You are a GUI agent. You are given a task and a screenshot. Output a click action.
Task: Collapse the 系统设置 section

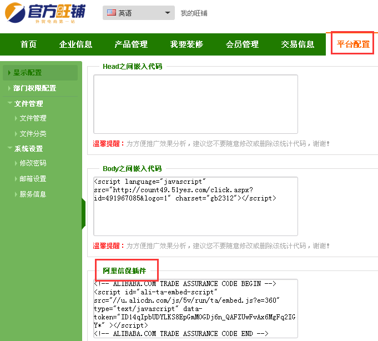click(28, 148)
